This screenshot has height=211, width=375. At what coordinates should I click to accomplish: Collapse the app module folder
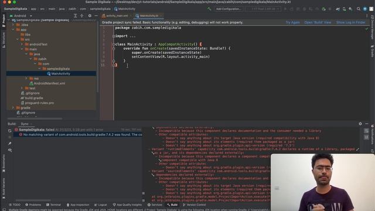coord(13,30)
